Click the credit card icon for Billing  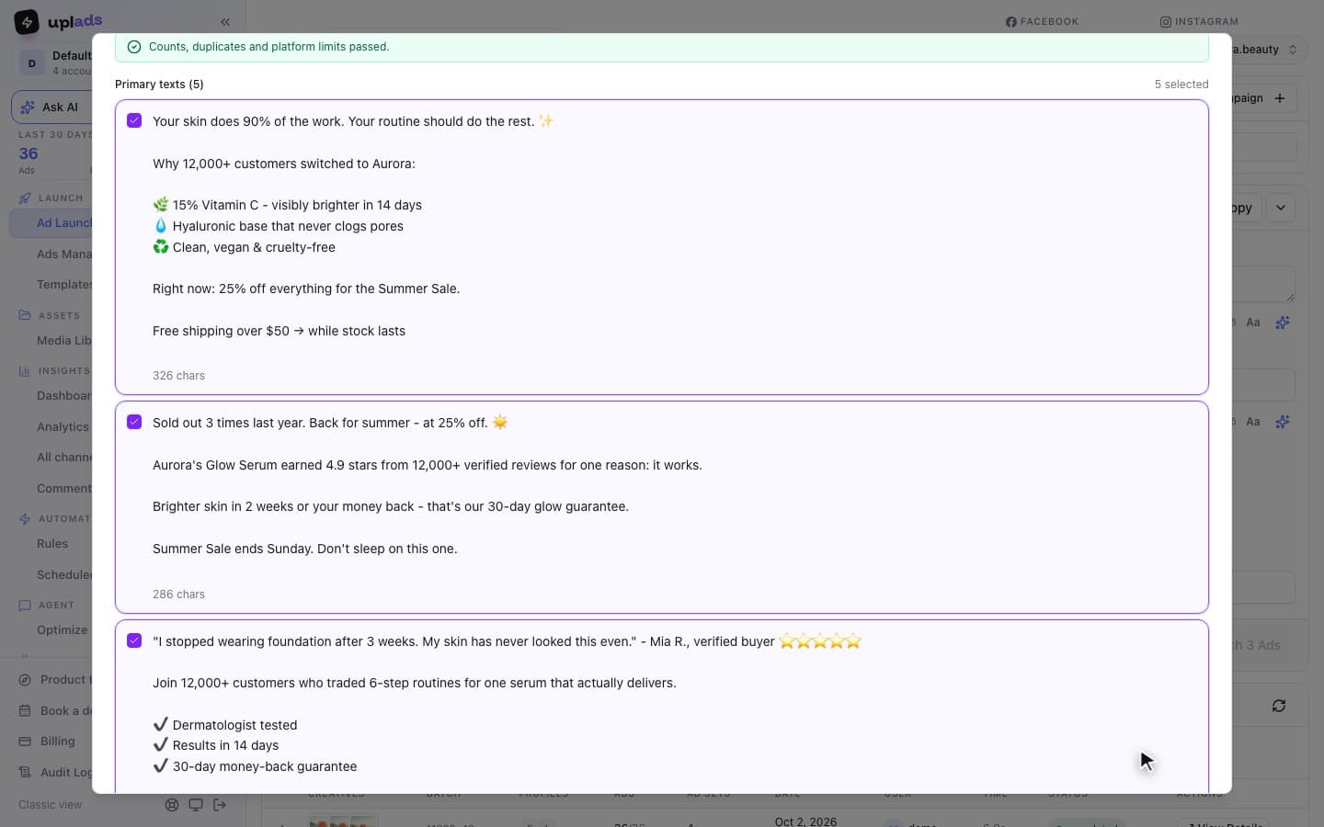click(x=25, y=742)
